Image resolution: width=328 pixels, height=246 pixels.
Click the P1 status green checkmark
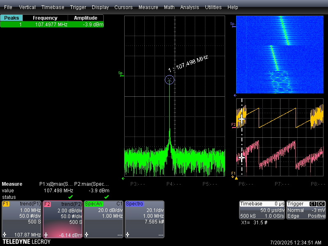coord(71,197)
